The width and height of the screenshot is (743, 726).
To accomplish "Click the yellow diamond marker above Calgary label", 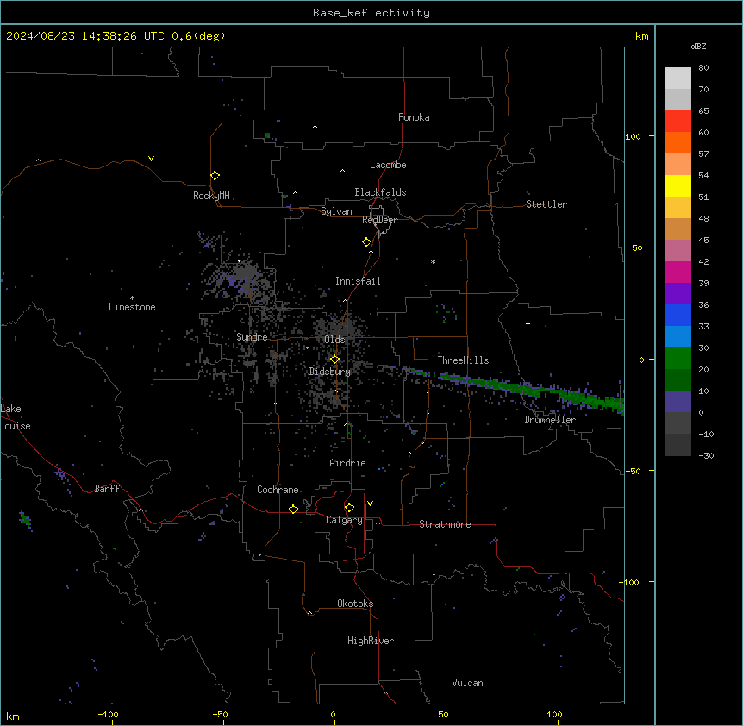I will [x=349, y=508].
